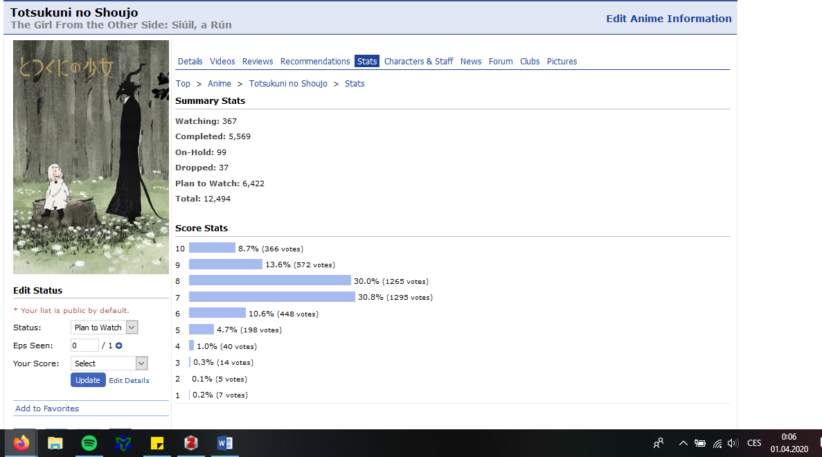Click the score 9 bar at 13.6%
822x457 pixels.
point(226,264)
